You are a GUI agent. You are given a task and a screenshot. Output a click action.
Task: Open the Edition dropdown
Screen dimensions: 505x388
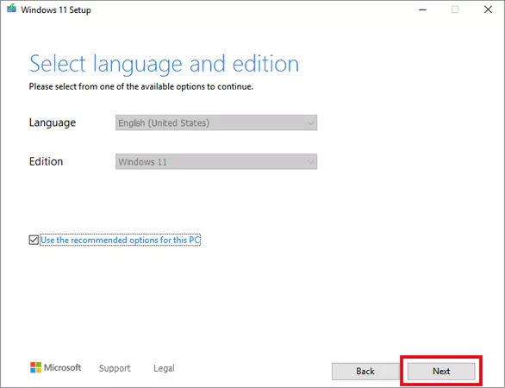216,161
